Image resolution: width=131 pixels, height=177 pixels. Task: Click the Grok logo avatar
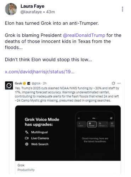tap(9, 85)
